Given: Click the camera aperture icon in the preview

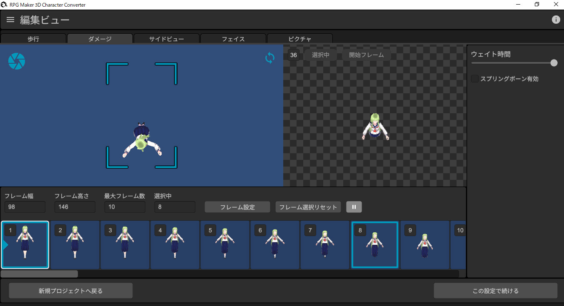Looking at the screenshot, I should click(16, 61).
